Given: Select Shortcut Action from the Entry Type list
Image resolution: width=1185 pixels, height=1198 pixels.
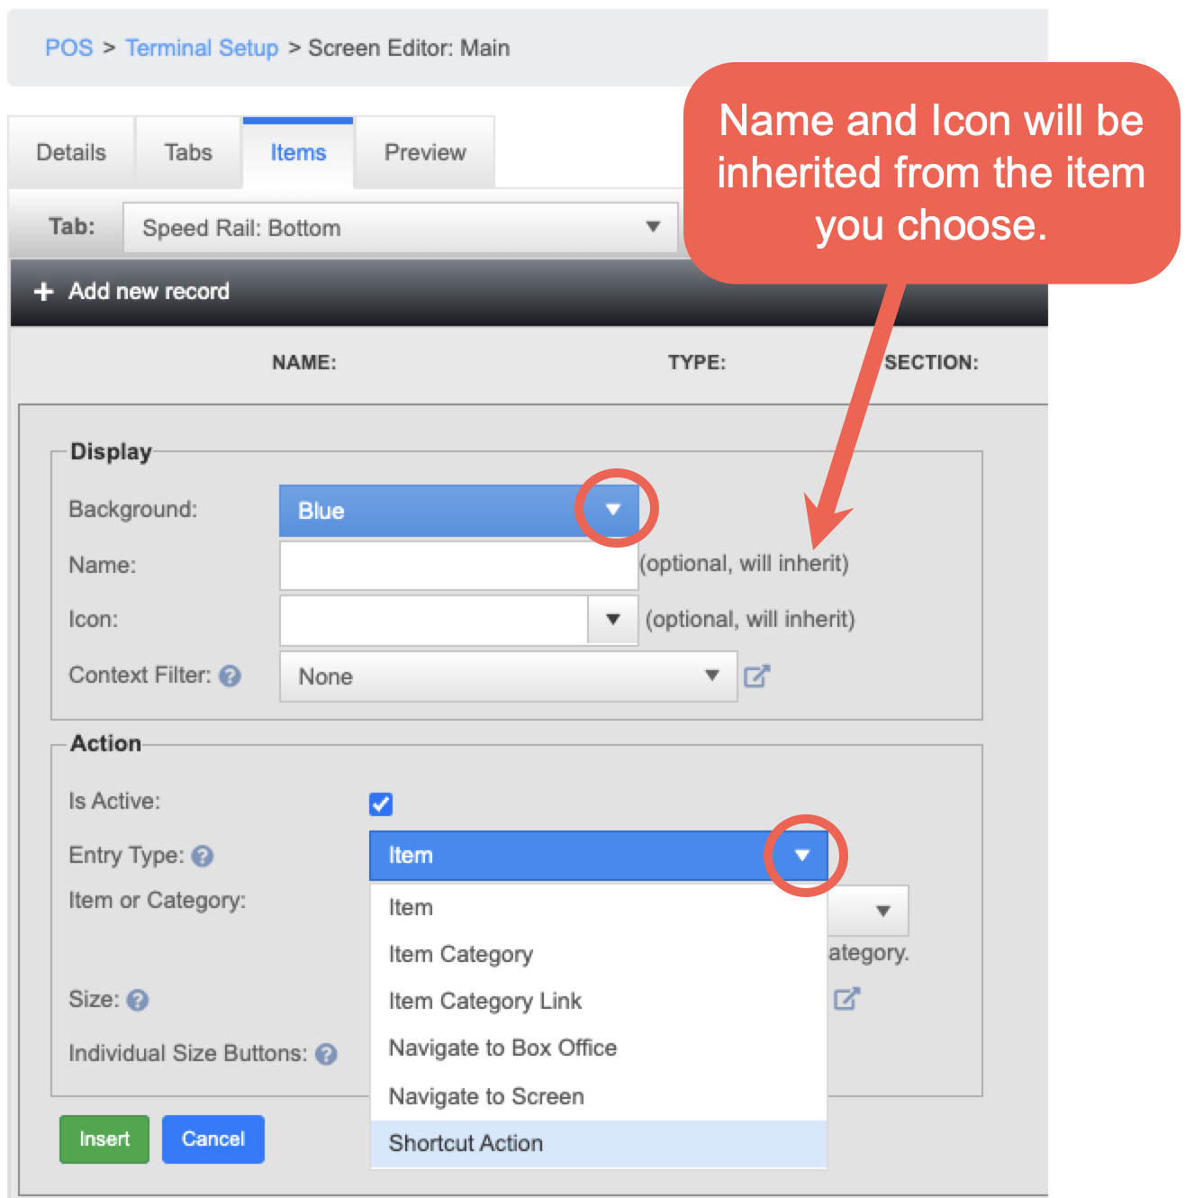Looking at the screenshot, I should click(466, 1143).
